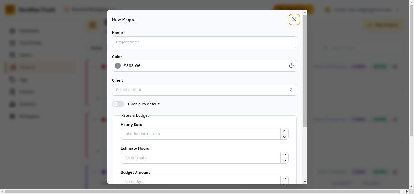Click the Analytics sidebar icon
Screen dimensions: 414x194
12,104
